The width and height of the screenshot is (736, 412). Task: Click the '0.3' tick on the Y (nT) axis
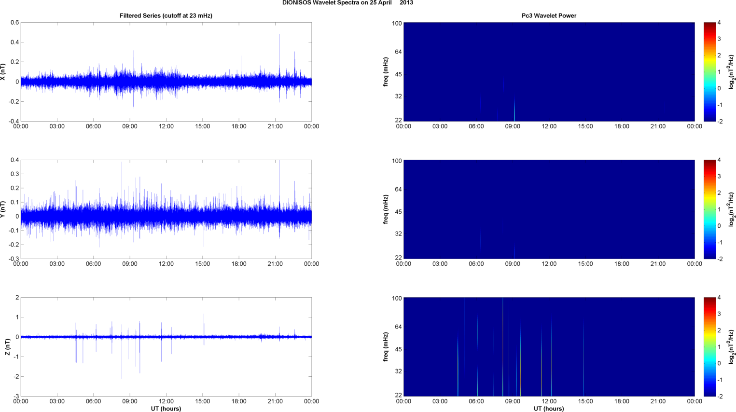tap(15, 174)
